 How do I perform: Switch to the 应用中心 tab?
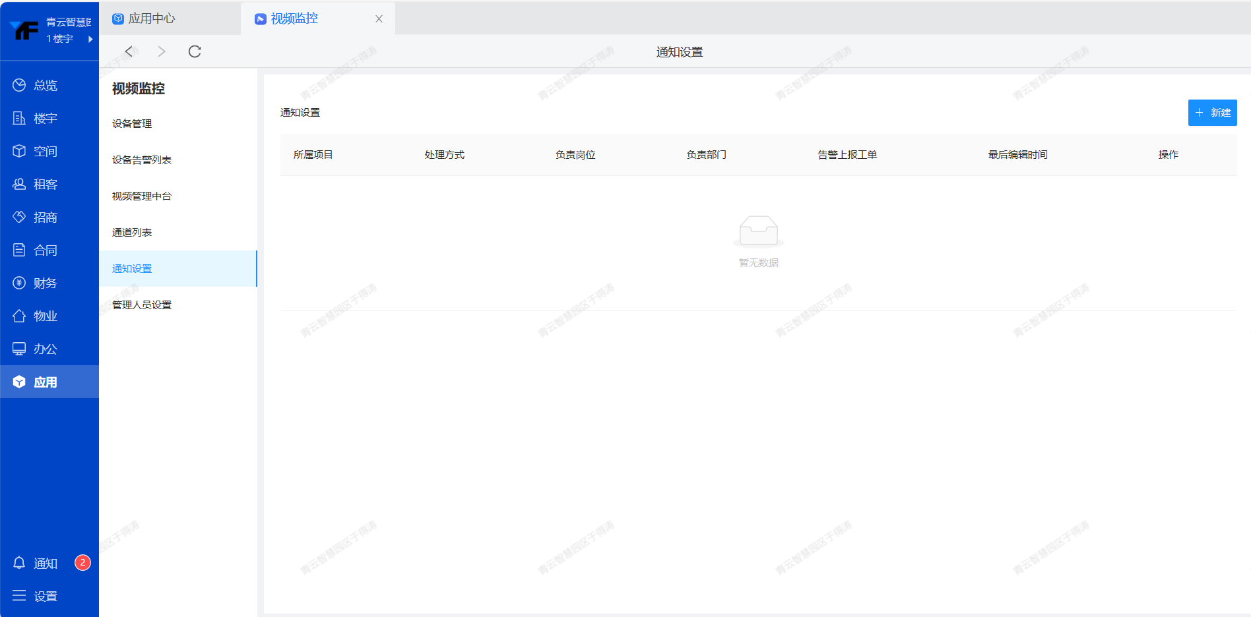tap(151, 18)
